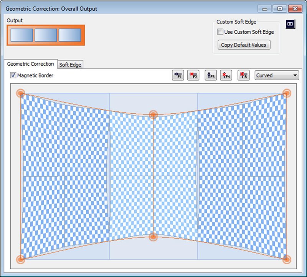Image resolution: width=307 pixels, height=277 pixels.
Task: Click the F3 add vertical point icon
Action: [211, 75]
